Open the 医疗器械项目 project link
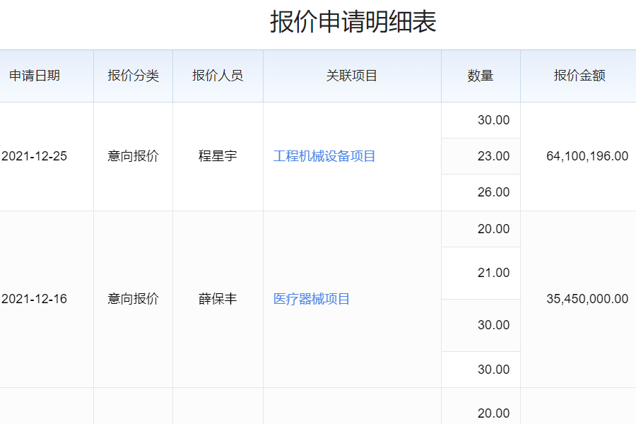 (x=312, y=299)
